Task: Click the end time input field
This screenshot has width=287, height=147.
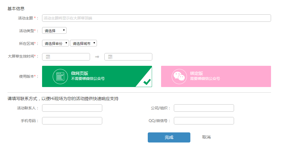Action: 128,57
